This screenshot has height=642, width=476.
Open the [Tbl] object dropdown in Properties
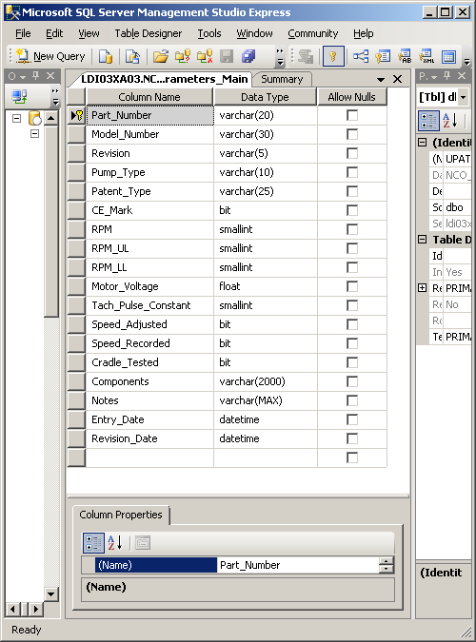[464, 97]
